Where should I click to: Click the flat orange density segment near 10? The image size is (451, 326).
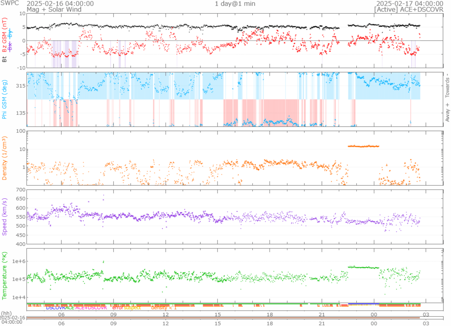pos(363,146)
